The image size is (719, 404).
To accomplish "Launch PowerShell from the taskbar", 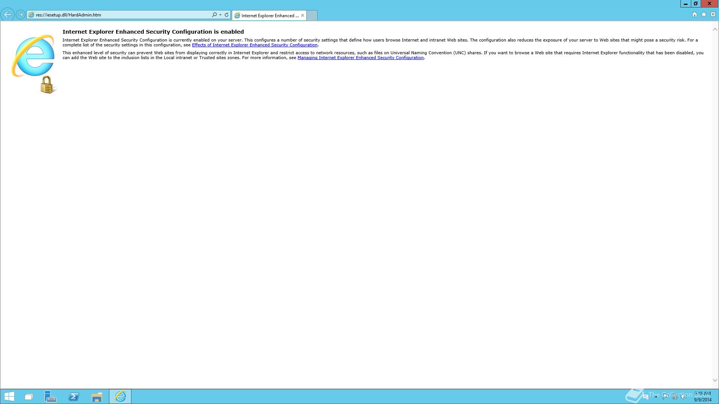I will pyautogui.click(x=74, y=397).
